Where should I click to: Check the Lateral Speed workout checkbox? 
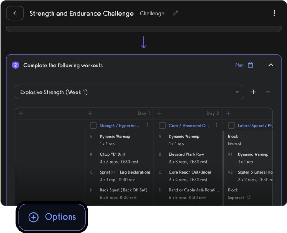pos(231,125)
